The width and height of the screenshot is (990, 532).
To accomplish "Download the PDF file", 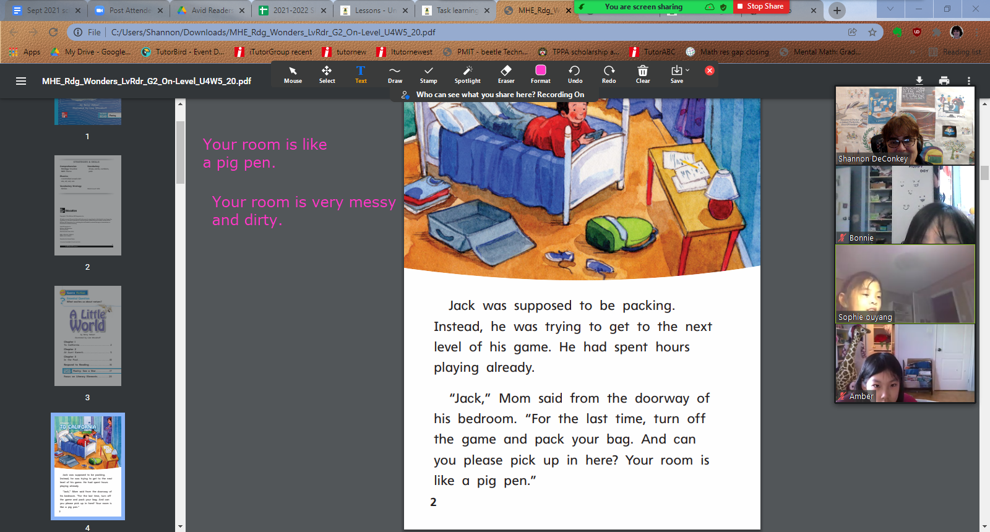I will tap(919, 80).
